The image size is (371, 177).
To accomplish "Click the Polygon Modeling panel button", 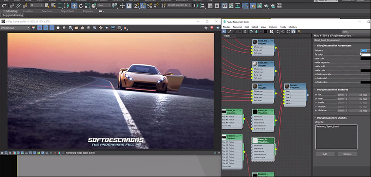I will click(x=13, y=15).
